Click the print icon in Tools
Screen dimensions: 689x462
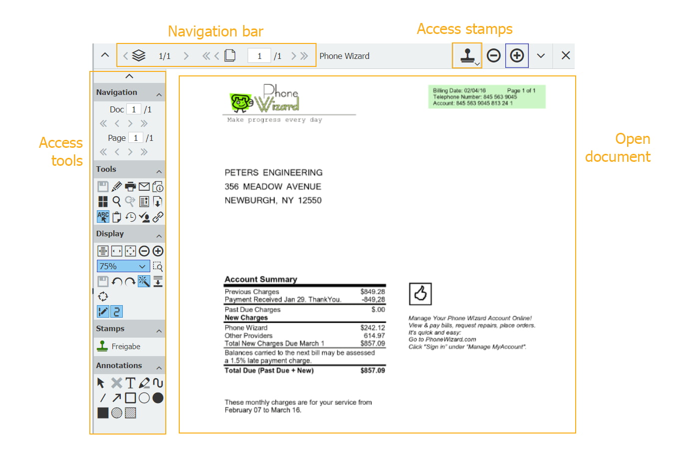point(130,187)
